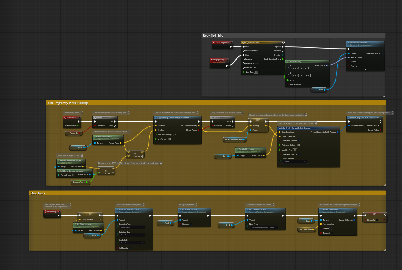Toggle Trace With Collision checkbox
Viewport: 402px width, 270px height.
click(x=299, y=140)
